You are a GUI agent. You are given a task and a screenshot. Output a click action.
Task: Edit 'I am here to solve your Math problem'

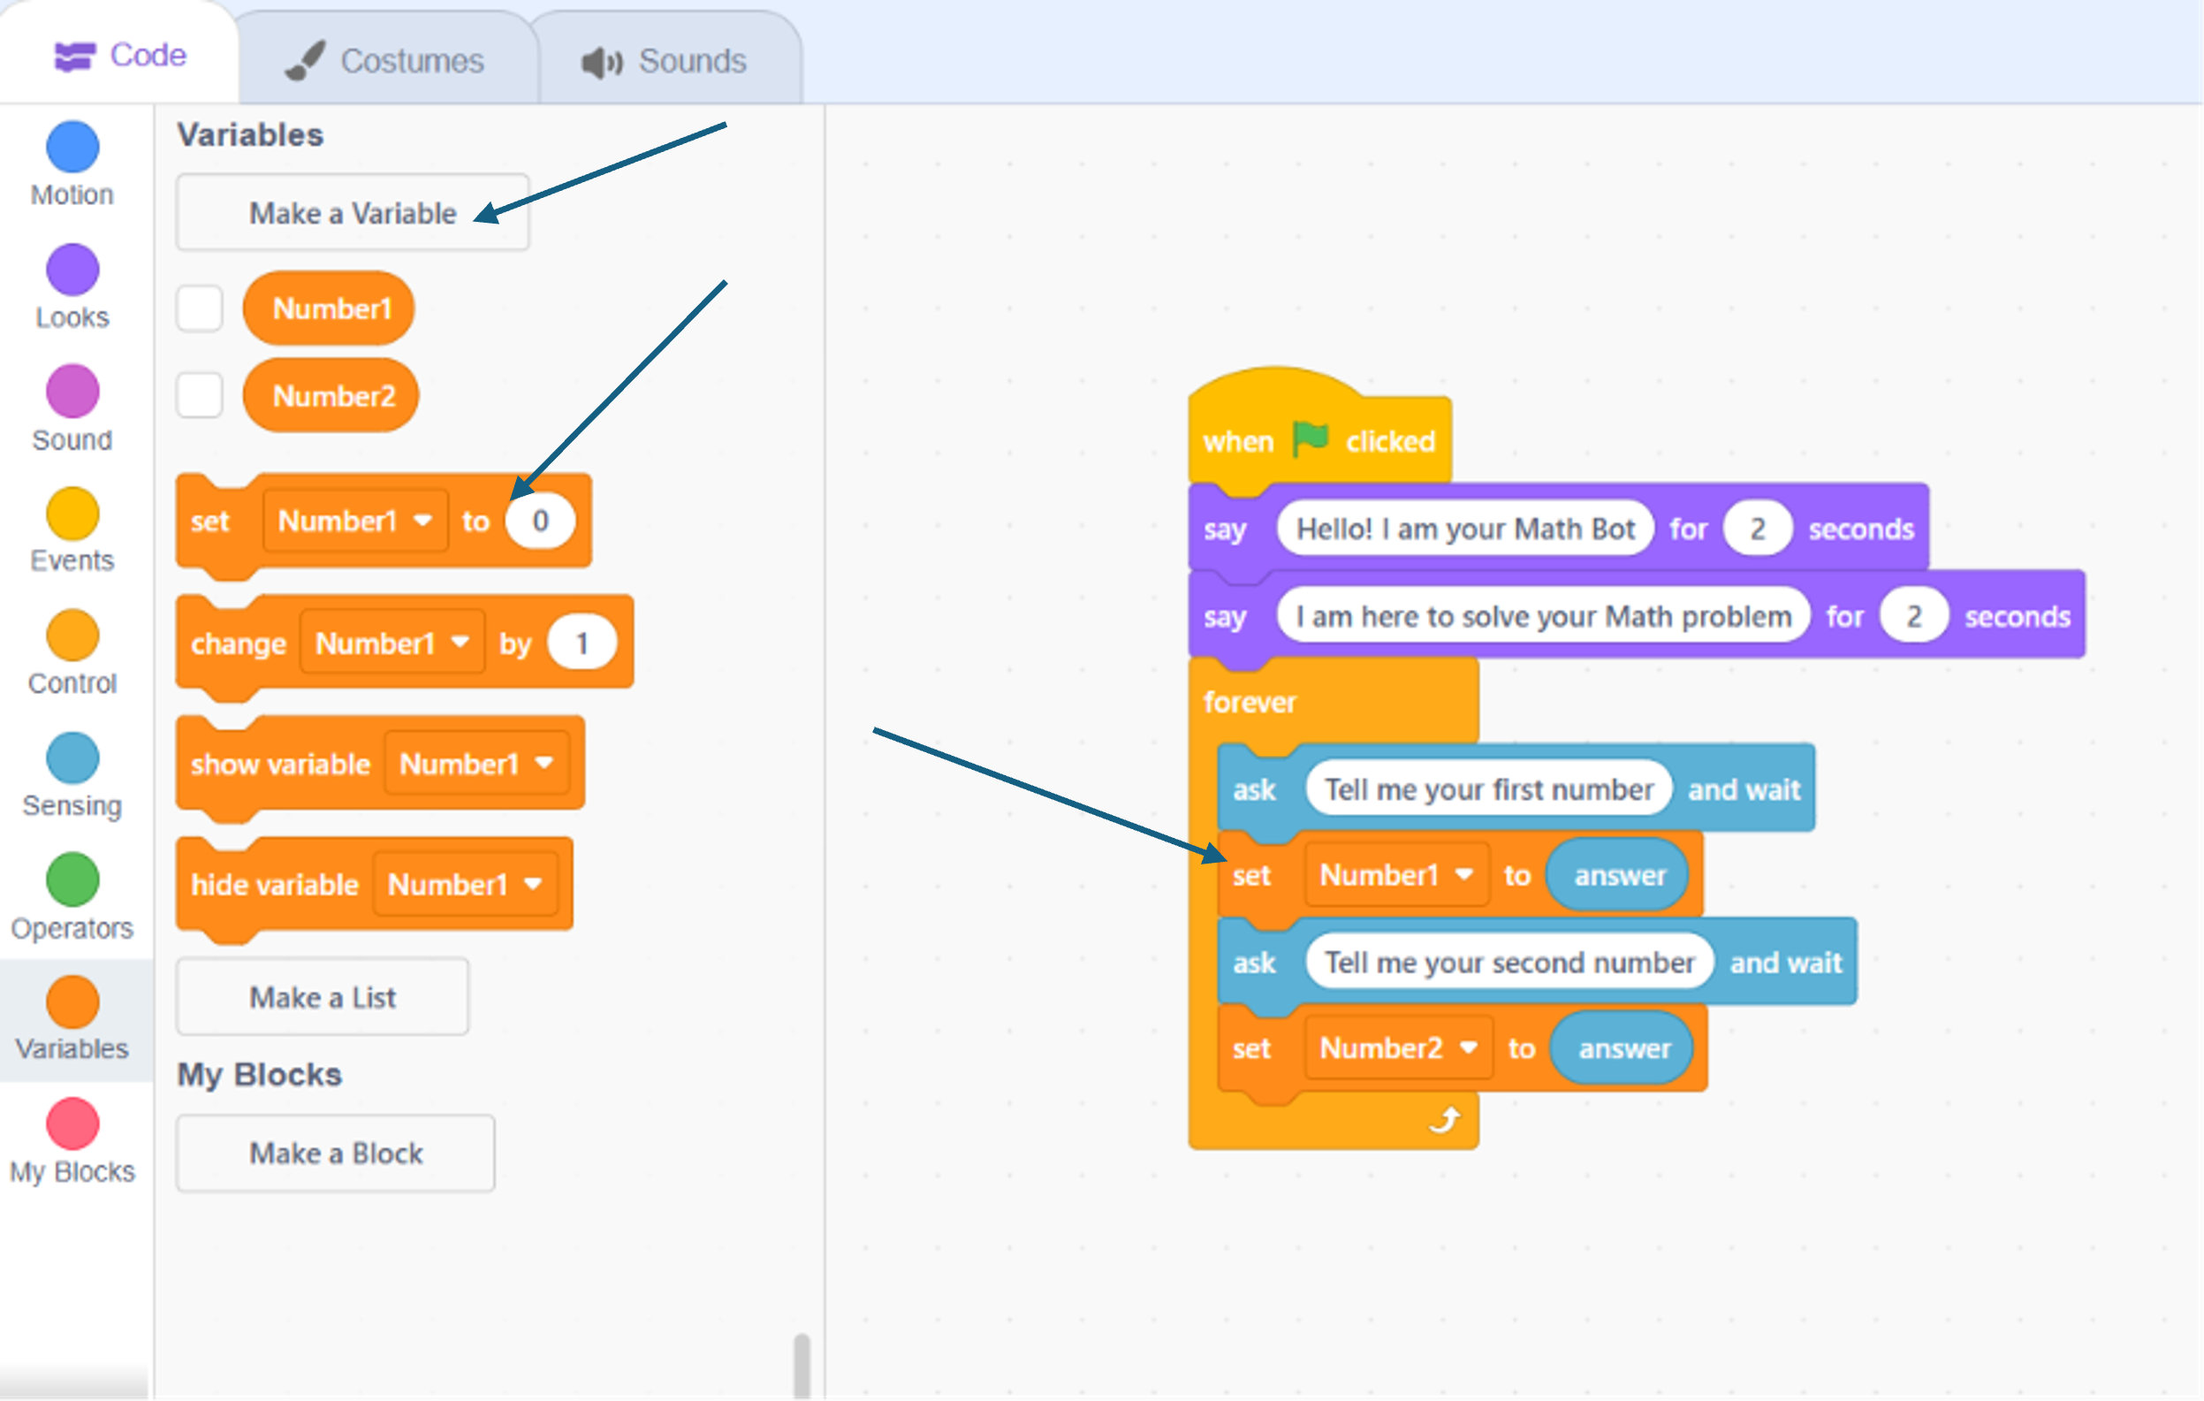pos(1543,615)
